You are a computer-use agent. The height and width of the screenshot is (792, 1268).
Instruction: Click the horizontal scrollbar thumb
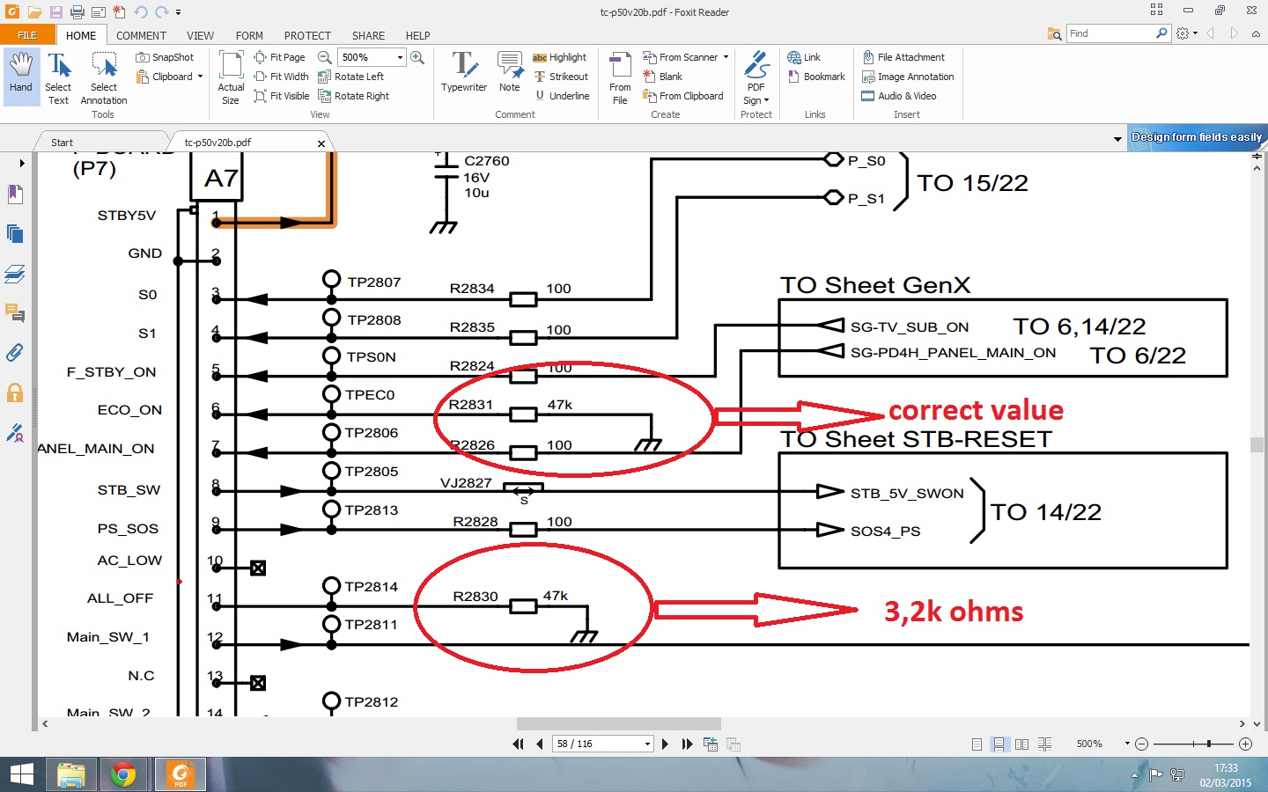[619, 723]
